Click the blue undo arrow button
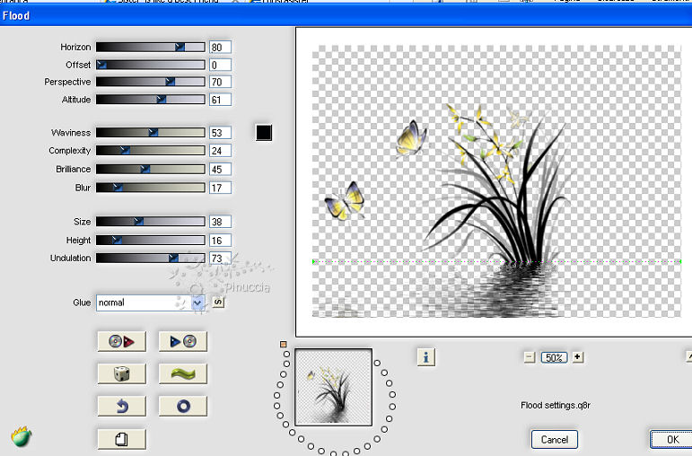This screenshot has height=456, width=692. [x=121, y=406]
